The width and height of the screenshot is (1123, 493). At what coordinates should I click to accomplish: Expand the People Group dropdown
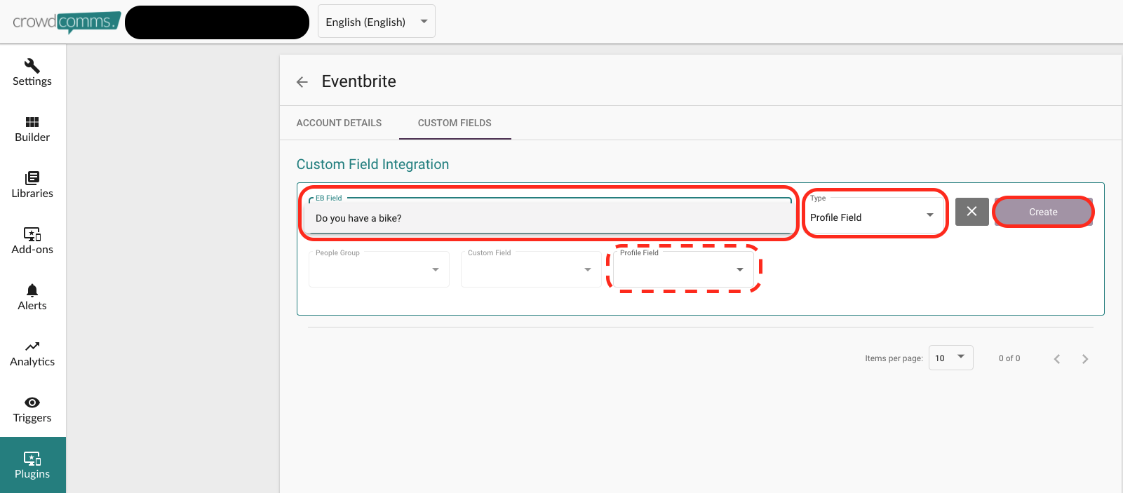[x=379, y=269]
